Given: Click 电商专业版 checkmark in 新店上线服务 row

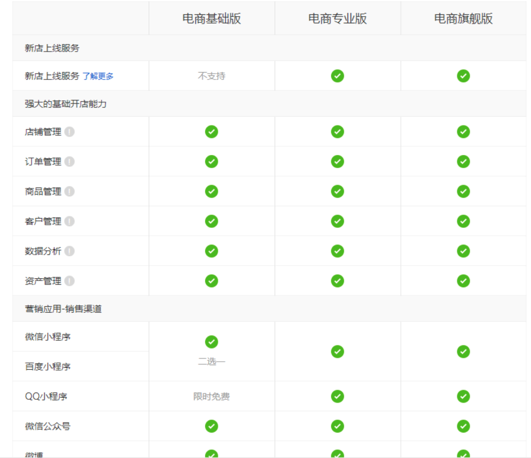Looking at the screenshot, I should [x=337, y=76].
